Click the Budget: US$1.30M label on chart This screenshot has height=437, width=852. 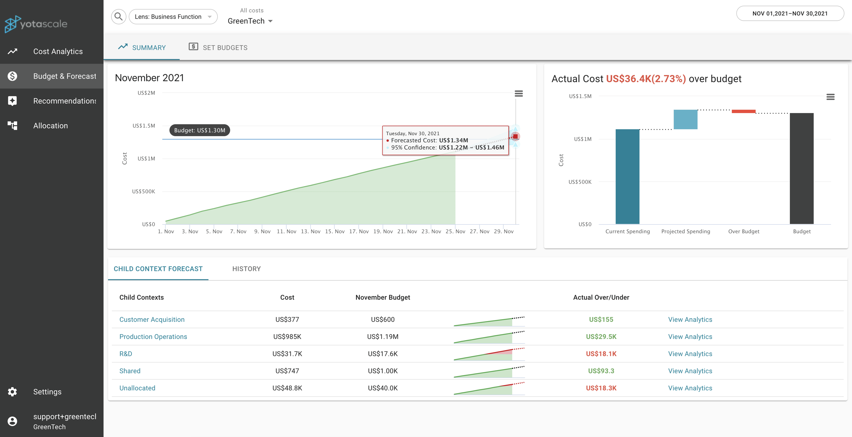[199, 130]
